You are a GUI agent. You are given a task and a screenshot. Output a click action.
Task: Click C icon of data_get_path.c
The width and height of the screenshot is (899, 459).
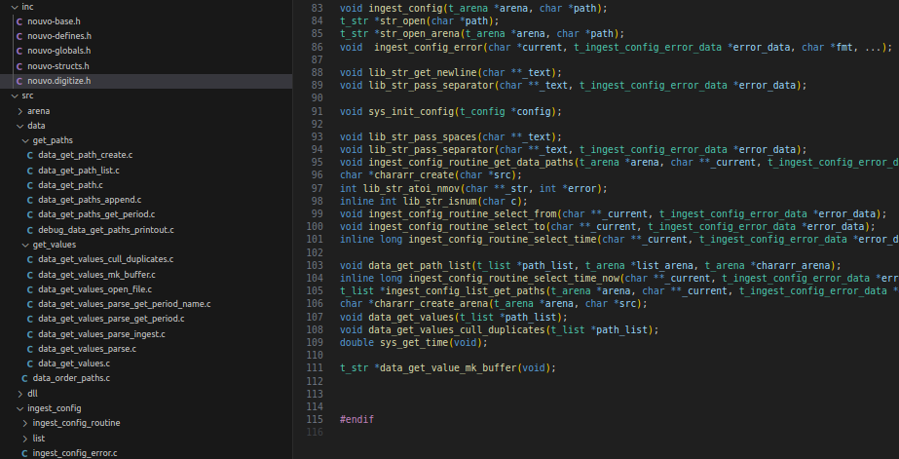click(x=30, y=185)
